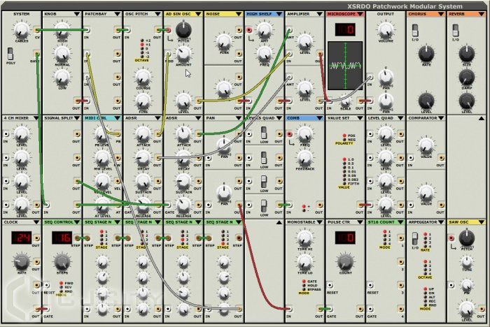Click the OUT jack on VALUE SET module

coord(360,205)
